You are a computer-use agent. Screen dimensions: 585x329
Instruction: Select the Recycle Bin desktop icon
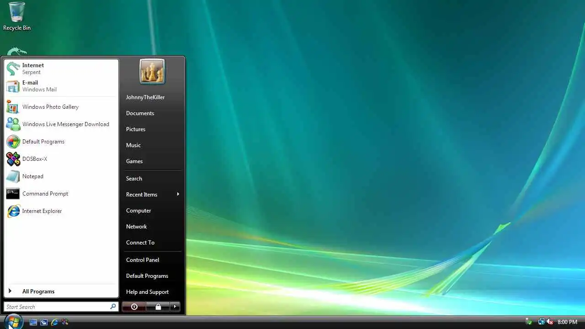17,16
